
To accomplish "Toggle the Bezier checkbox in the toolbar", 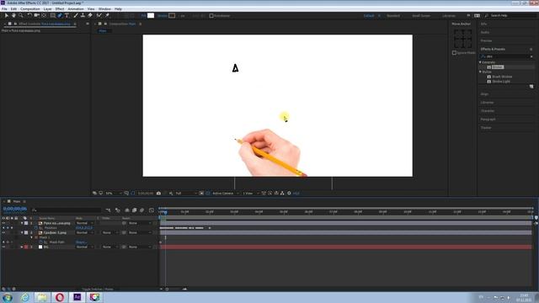I will pyautogui.click(x=211, y=15).
